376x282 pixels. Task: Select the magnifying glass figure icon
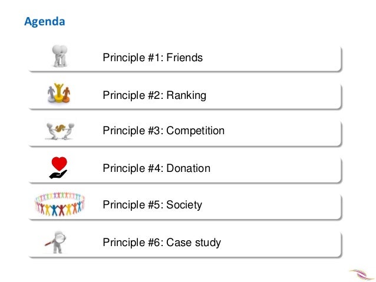tap(55, 242)
